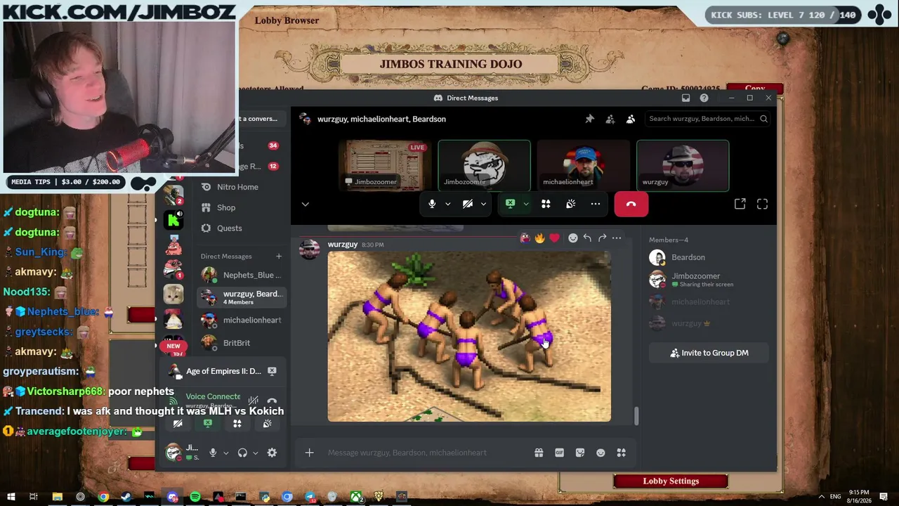Viewport: 899px width, 506px height.
Task: Hide the member list
Action: coord(631,119)
